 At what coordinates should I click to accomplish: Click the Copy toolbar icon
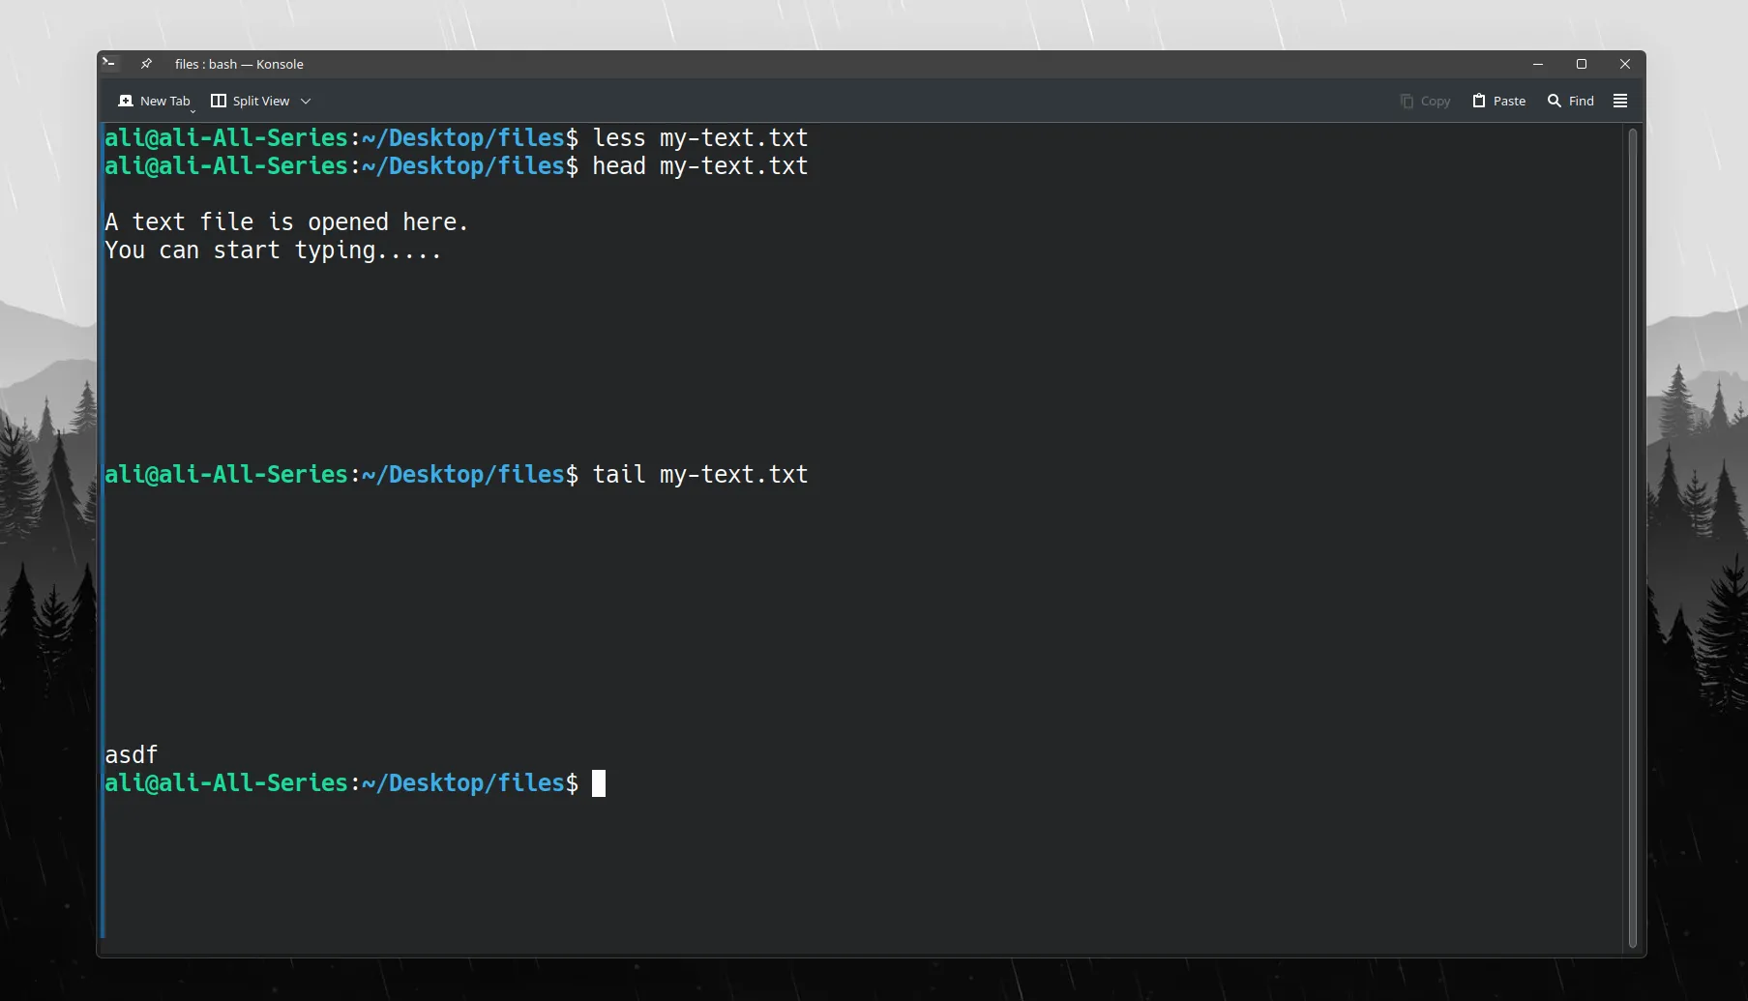(x=1425, y=101)
